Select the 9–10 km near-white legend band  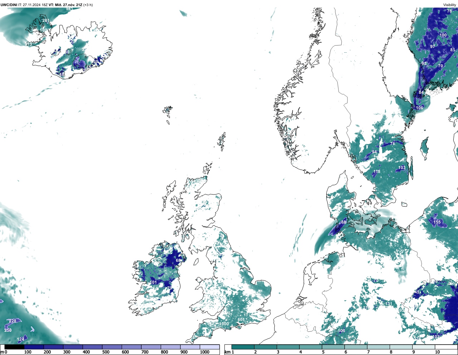pyautogui.click(x=423, y=347)
